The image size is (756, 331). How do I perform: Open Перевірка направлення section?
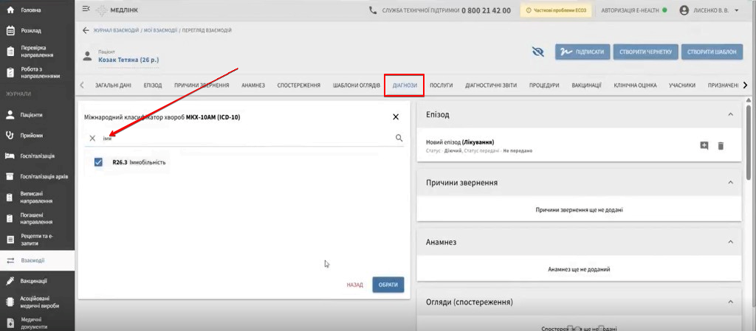pos(37,52)
